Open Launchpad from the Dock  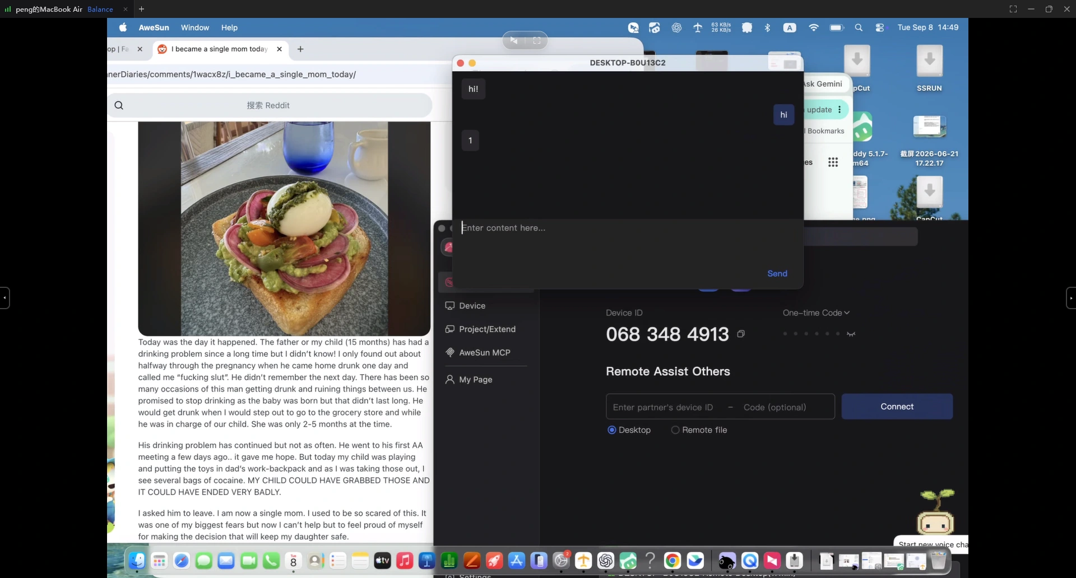159,561
